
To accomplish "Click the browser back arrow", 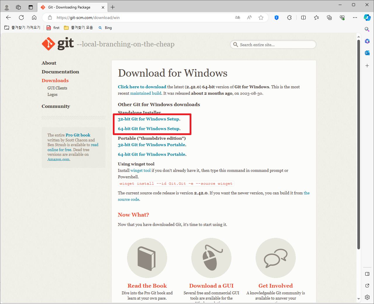I will pos(8,18).
